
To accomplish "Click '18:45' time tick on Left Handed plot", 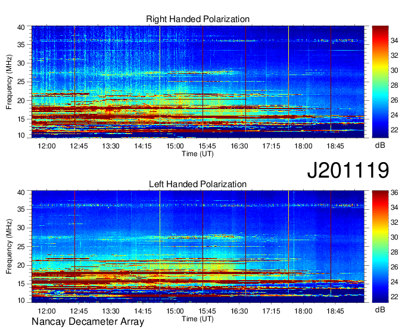I will [335, 311].
